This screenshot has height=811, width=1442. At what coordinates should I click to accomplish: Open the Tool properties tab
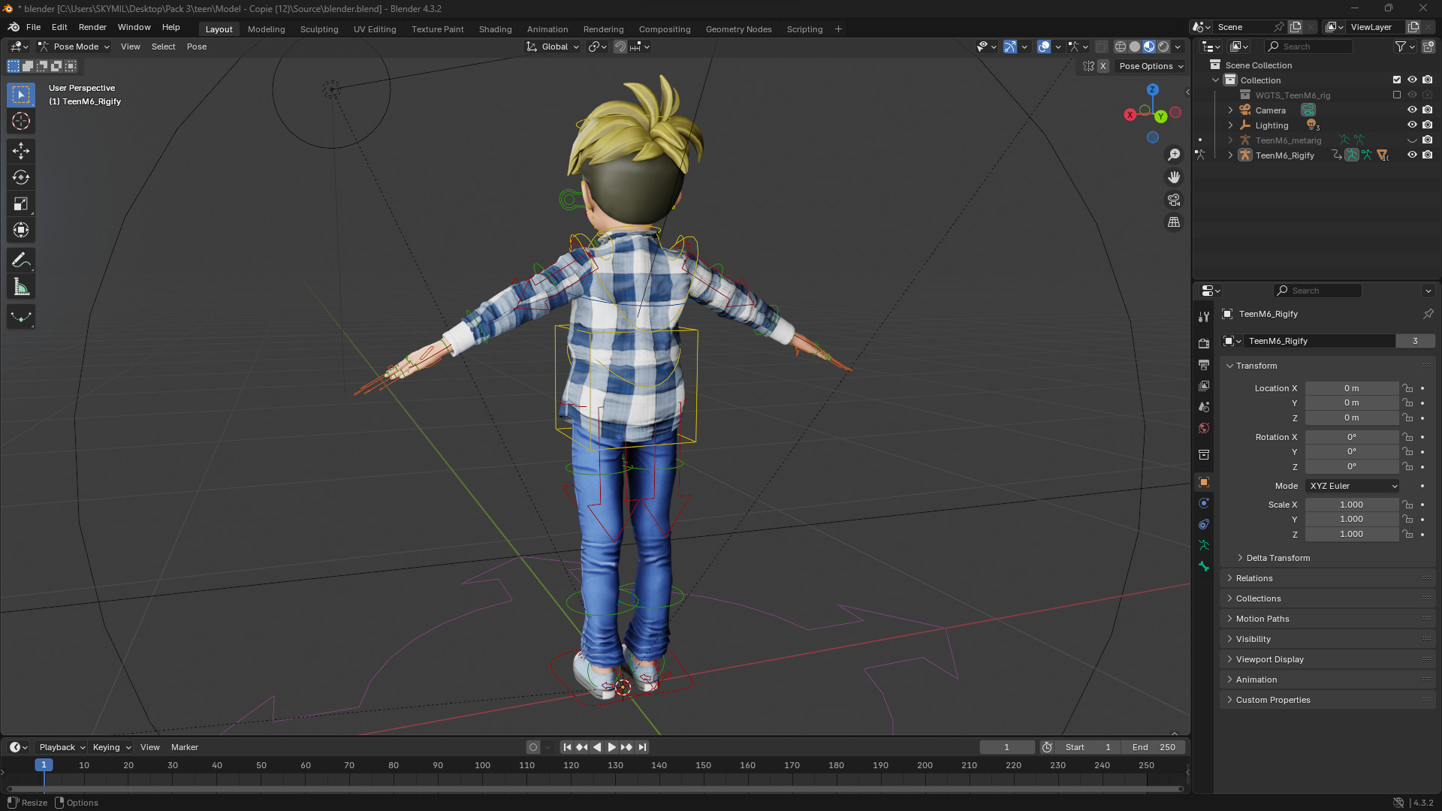(x=1204, y=317)
